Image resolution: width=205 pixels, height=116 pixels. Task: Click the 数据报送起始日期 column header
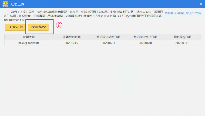click(x=108, y=37)
